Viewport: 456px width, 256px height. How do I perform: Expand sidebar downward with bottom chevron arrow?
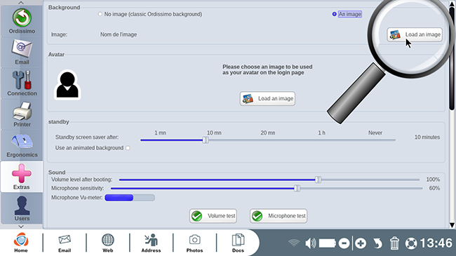click(x=21, y=227)
